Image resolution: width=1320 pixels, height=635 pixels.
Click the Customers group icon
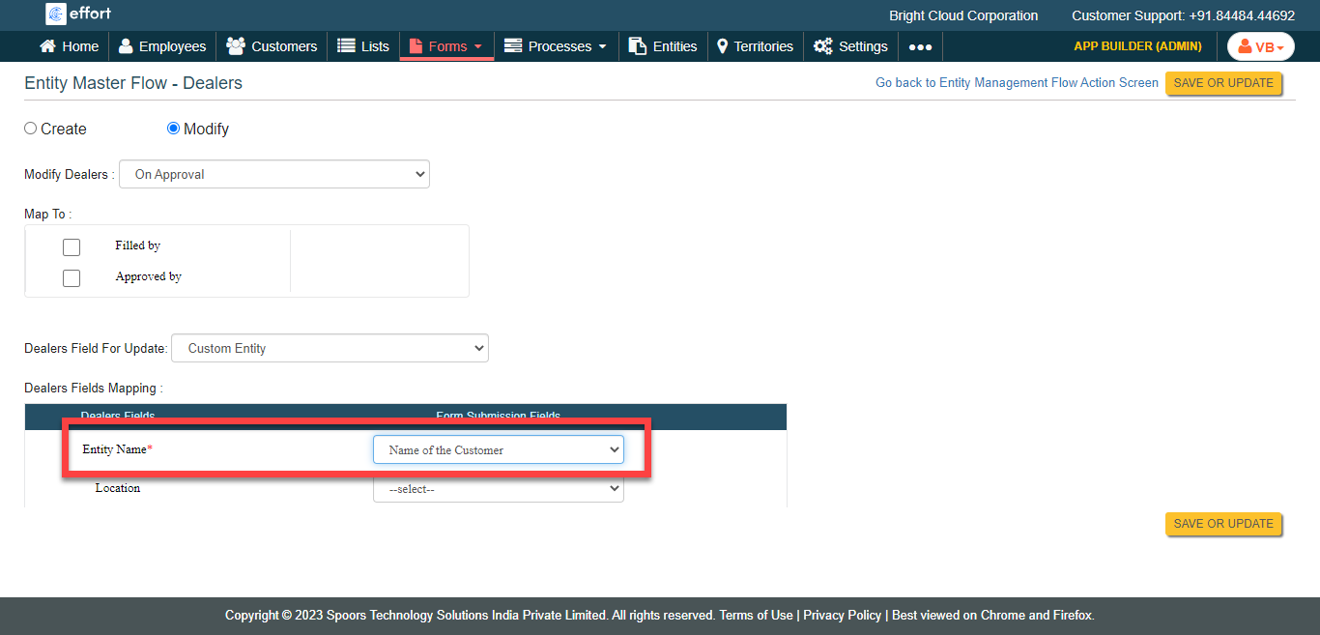click(235, 46)
